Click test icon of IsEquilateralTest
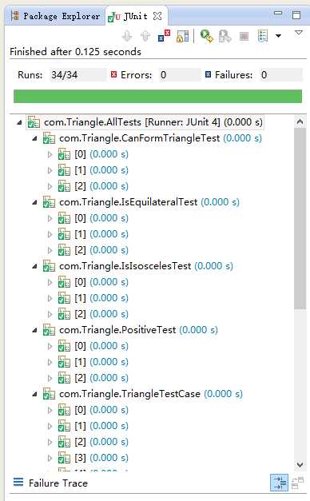 click(49, 202)
